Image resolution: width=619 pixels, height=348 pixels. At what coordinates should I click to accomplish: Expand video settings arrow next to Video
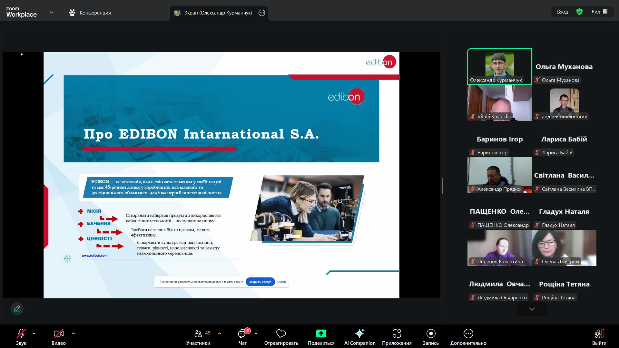tap(74, 333)
